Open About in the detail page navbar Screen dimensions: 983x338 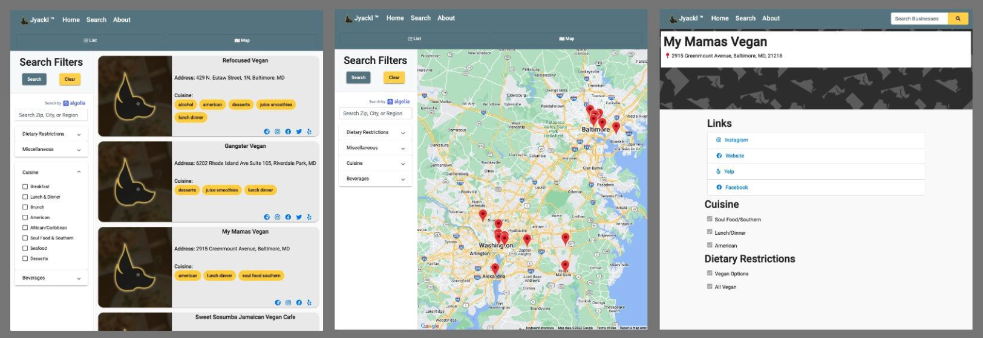click(771, 18)
